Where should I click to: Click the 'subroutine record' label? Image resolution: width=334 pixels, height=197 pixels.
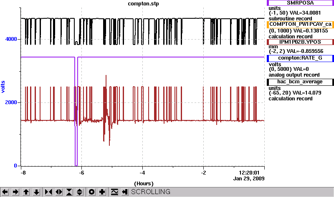coord(290,19)
